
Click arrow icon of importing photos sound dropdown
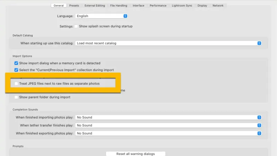coord(259,117)
